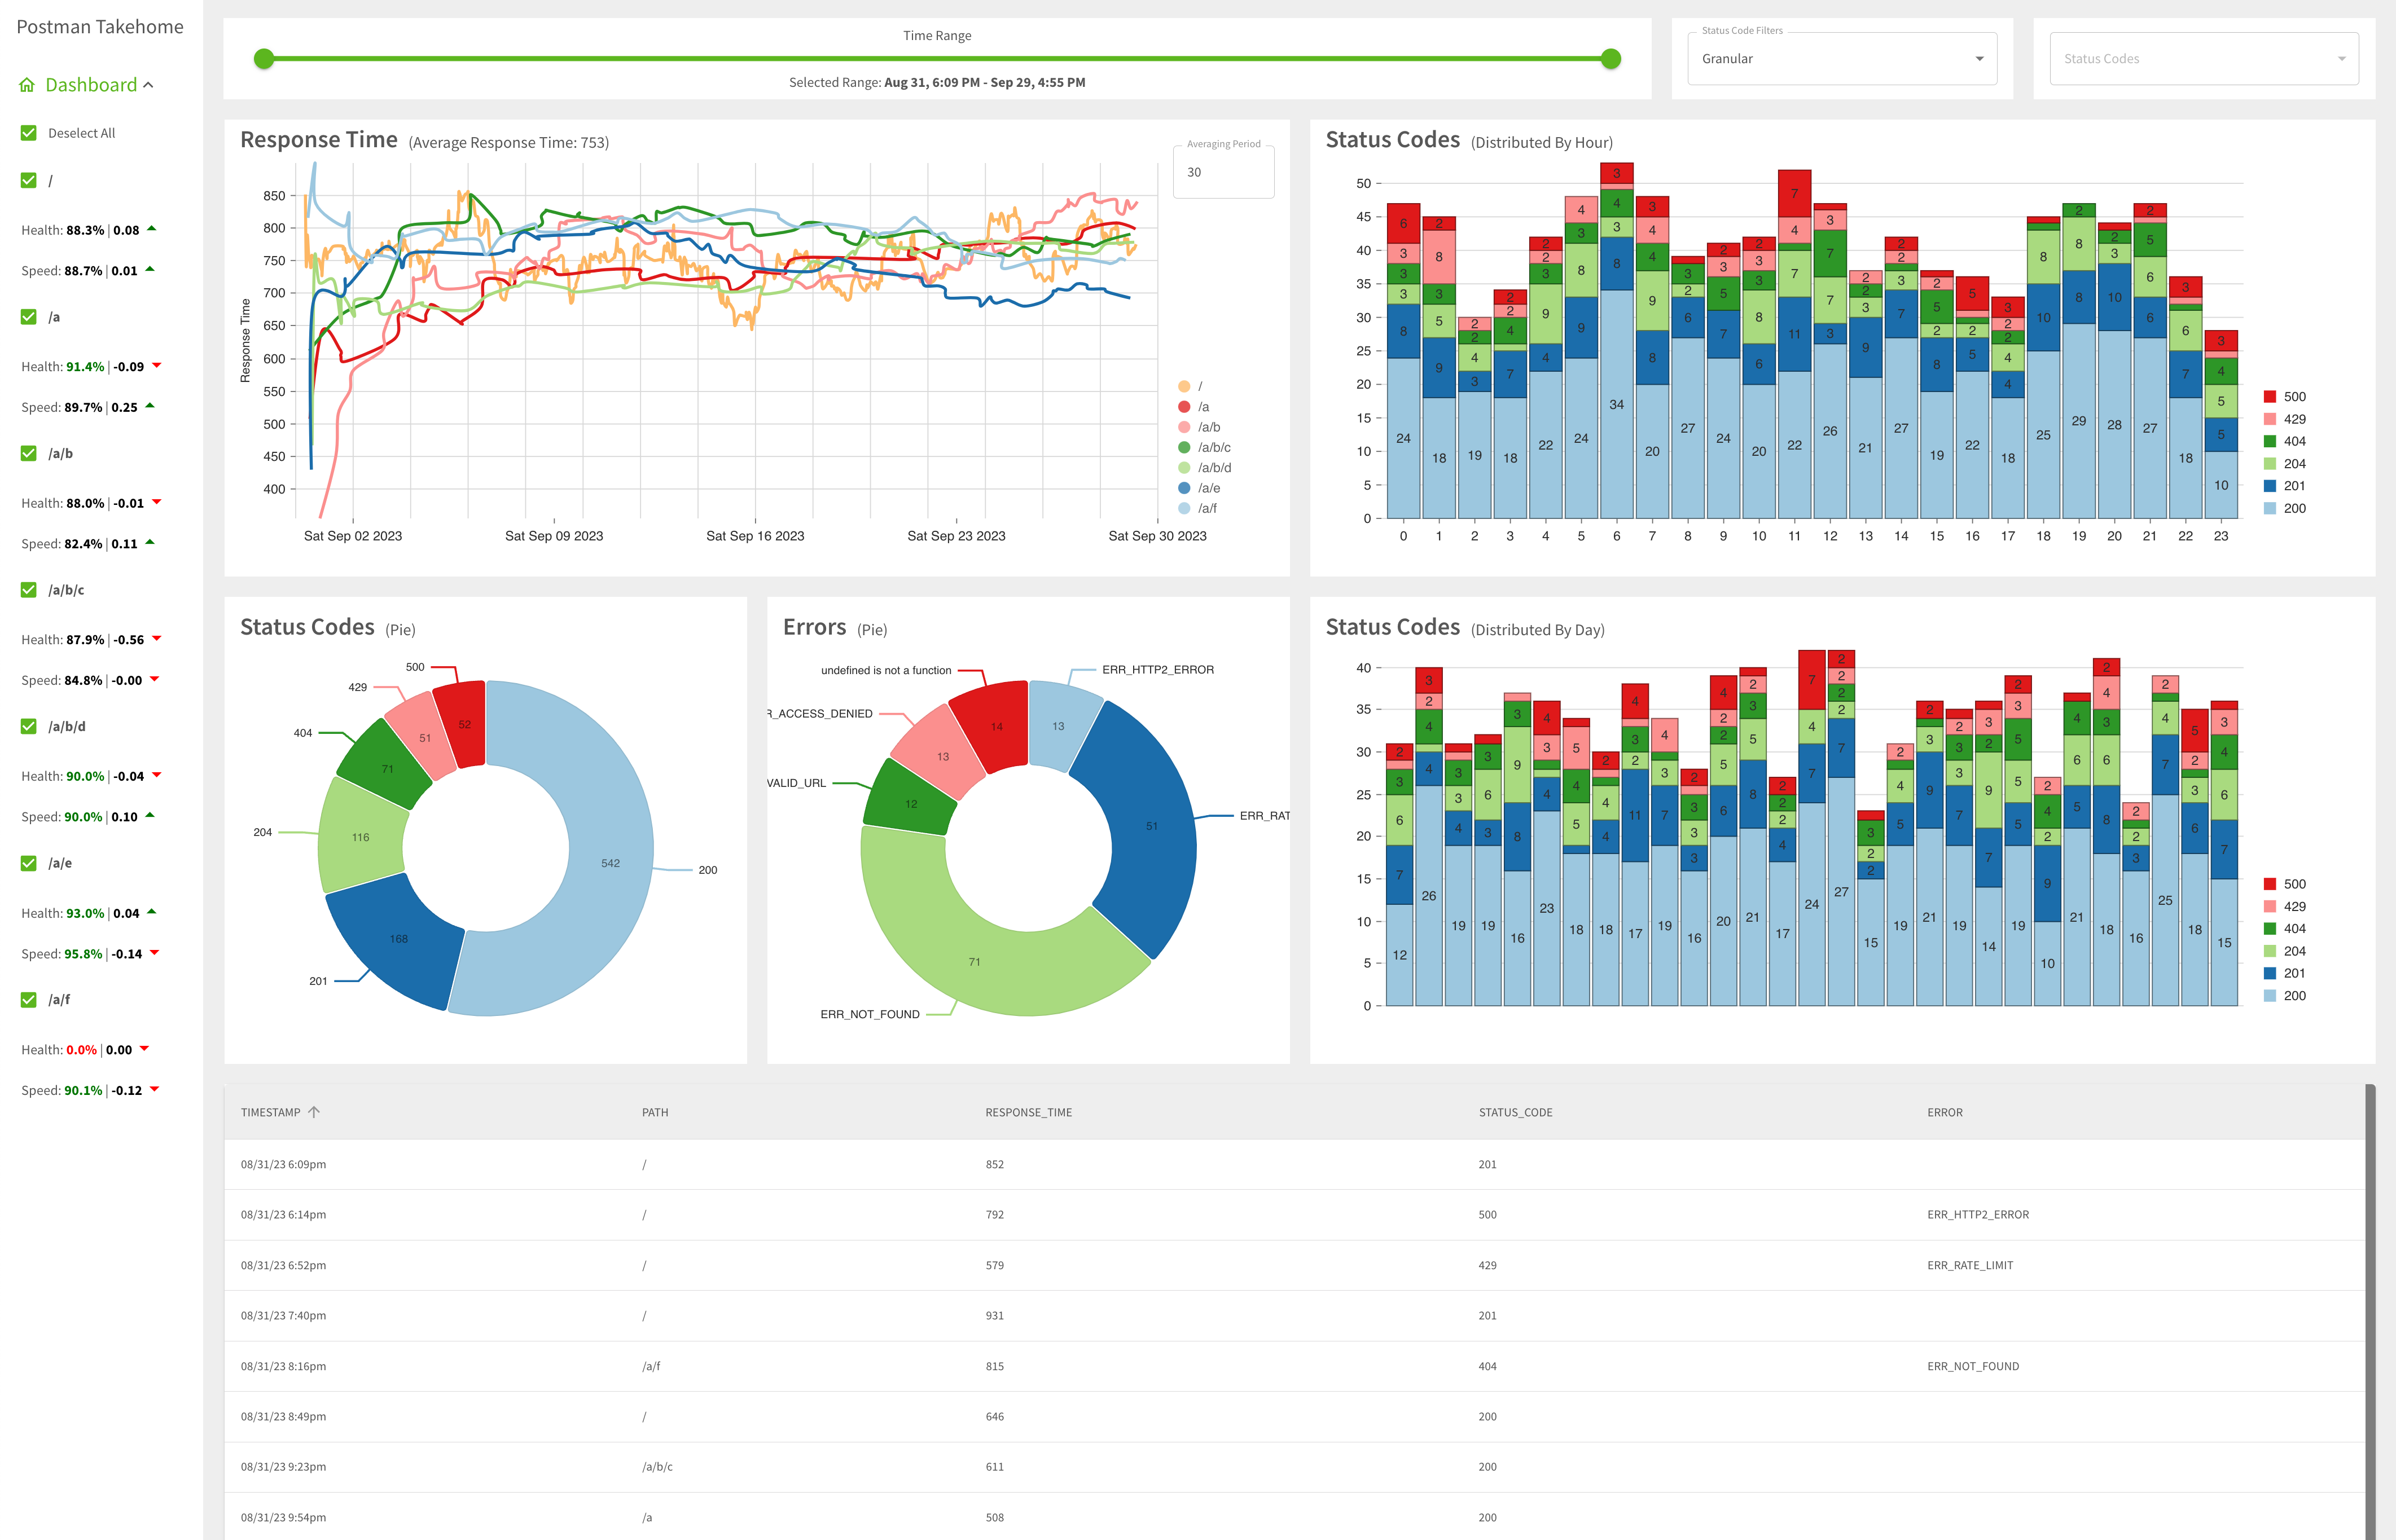Sort table by TIMESTAMP column header
This screenshot has width=2396, height=1540.
[x=271, y=1112]
